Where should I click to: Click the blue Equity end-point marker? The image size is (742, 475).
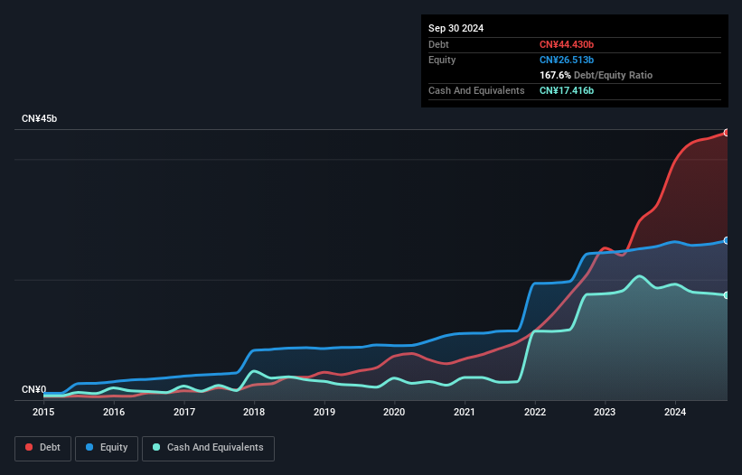tap(727, 240)
